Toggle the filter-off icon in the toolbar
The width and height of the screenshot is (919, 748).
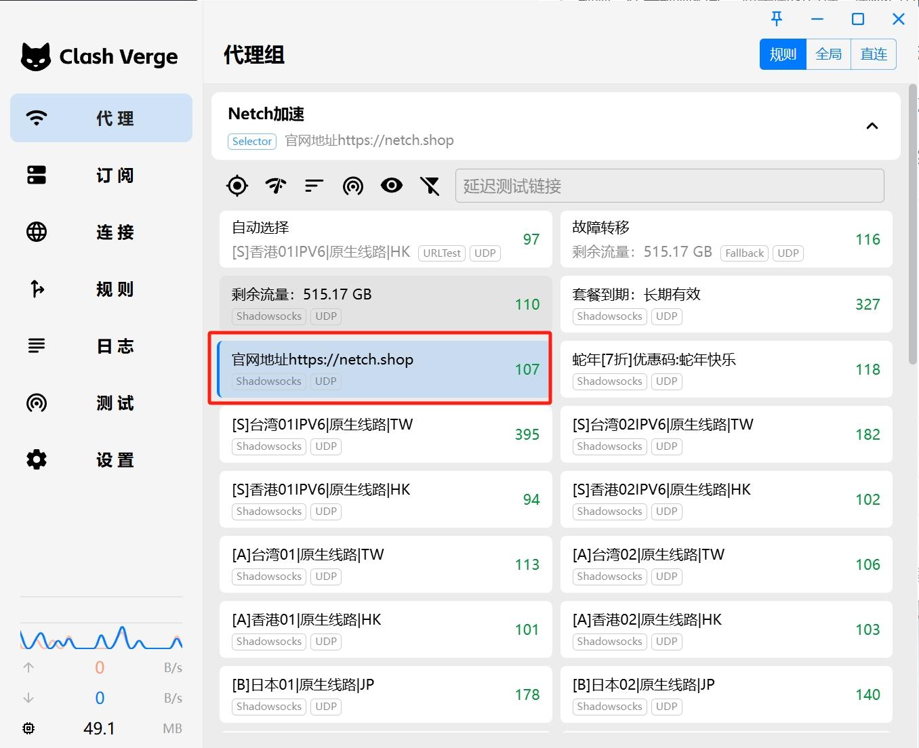[x=430, y=186]
